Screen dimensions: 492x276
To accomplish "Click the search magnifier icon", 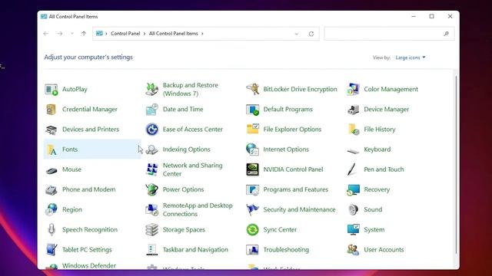I will (446, 34).
